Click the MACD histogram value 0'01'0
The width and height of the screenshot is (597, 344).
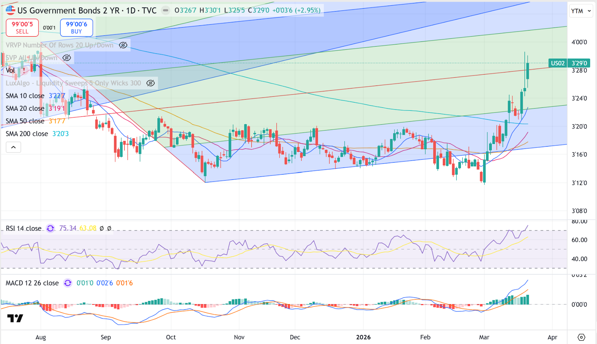pyautogui.click(x=85, y=283)
